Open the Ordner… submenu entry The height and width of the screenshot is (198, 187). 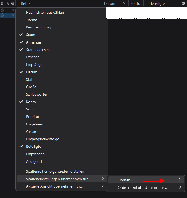146,180
